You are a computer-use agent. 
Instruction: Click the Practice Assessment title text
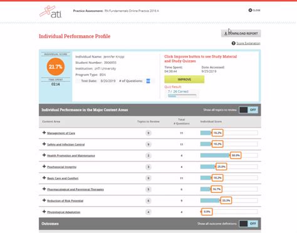point(116,11)
